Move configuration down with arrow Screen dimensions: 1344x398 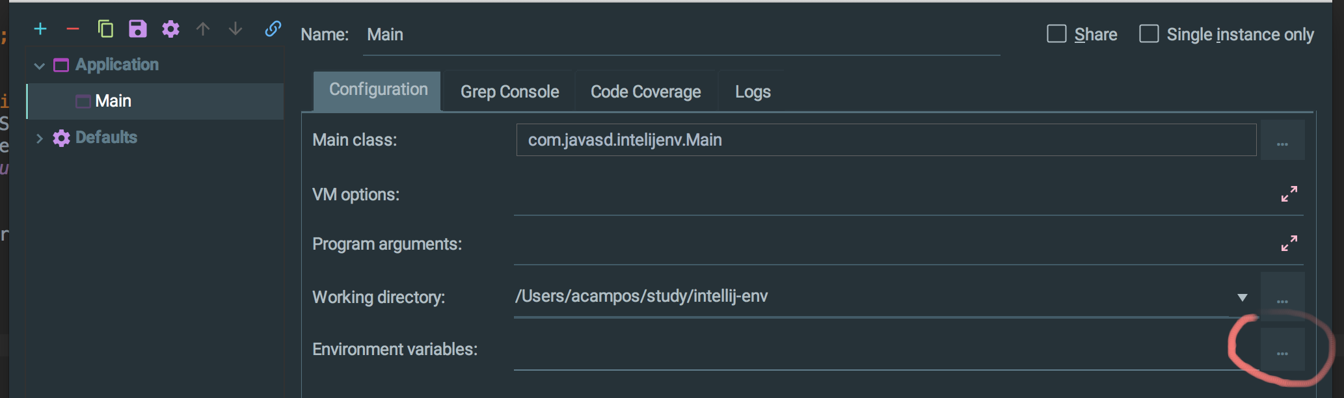coord(235,29)
